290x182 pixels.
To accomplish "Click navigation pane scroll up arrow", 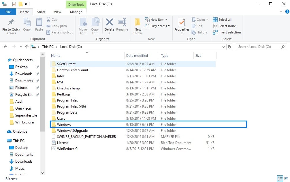I will tap(43, 55).
